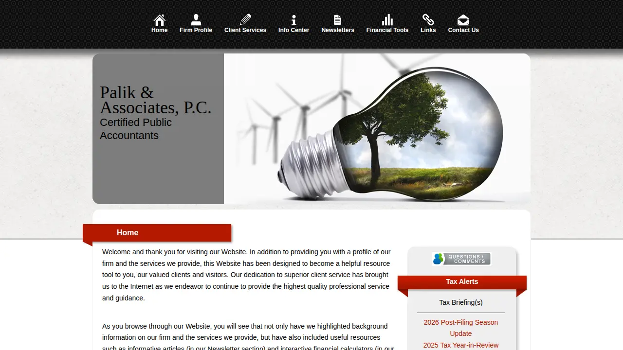
Task: Click the Contact Us envelope icon
Action: click(x=463, y=20)
